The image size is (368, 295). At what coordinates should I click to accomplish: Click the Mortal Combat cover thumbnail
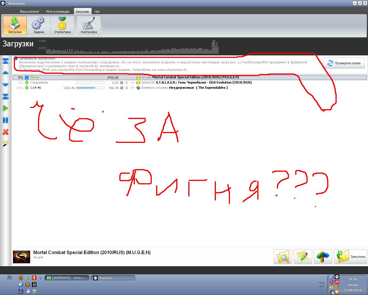point(22,257)
